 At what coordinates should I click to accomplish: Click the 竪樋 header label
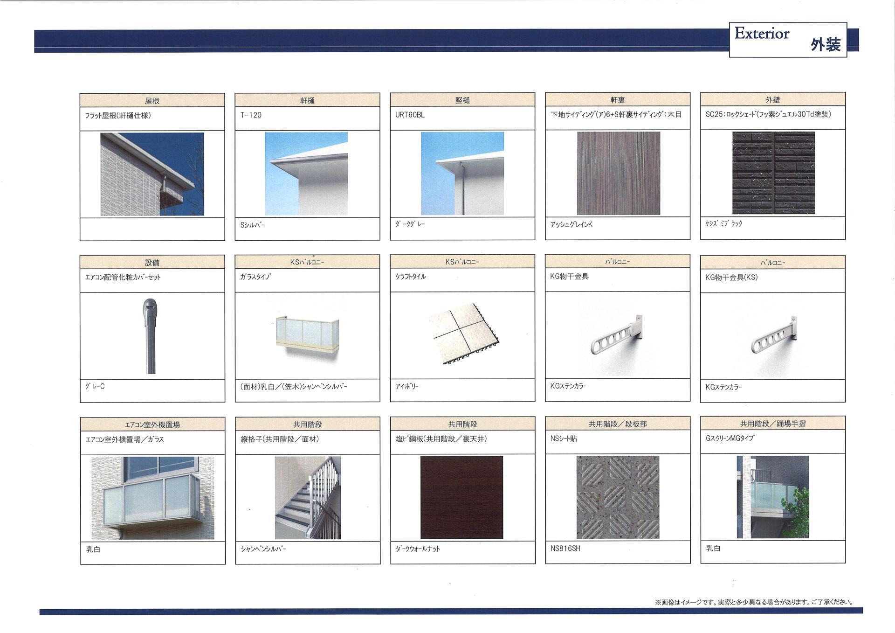point(462,100)
